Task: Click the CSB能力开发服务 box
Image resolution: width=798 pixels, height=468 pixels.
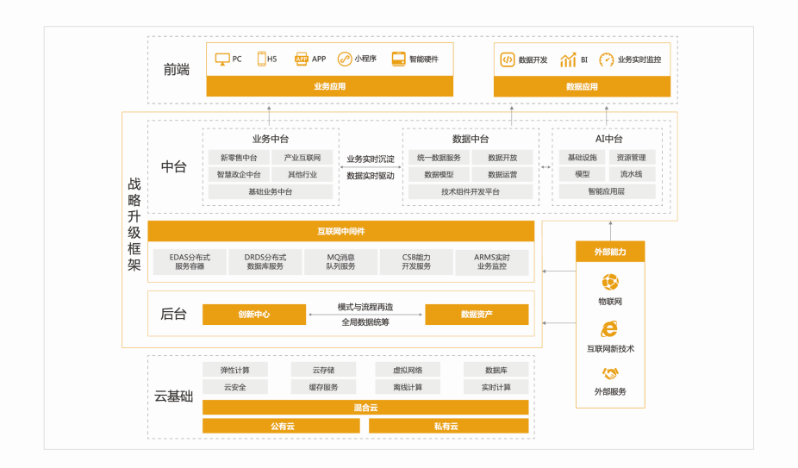Action: (x=416, y=262)
